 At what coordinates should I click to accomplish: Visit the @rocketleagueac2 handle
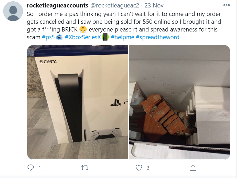115,5
